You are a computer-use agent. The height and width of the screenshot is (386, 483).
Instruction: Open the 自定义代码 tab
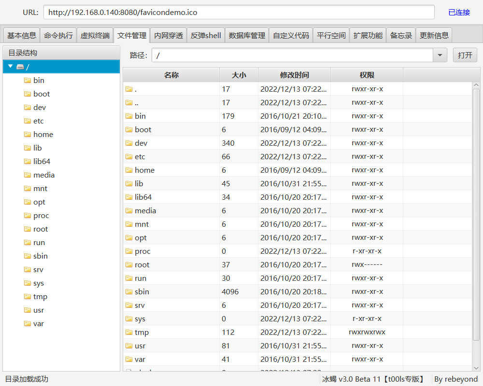pyautogui.click(x=291, y=35)
